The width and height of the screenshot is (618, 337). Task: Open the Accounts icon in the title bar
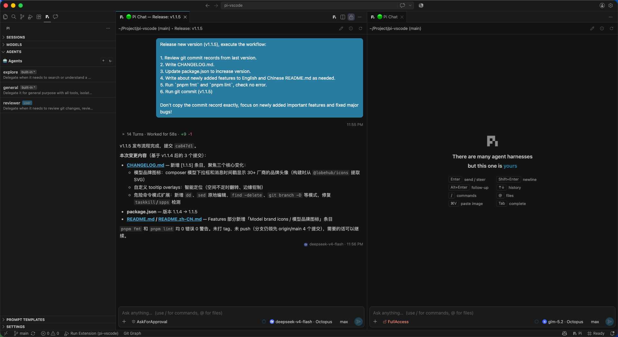point(602,5)
